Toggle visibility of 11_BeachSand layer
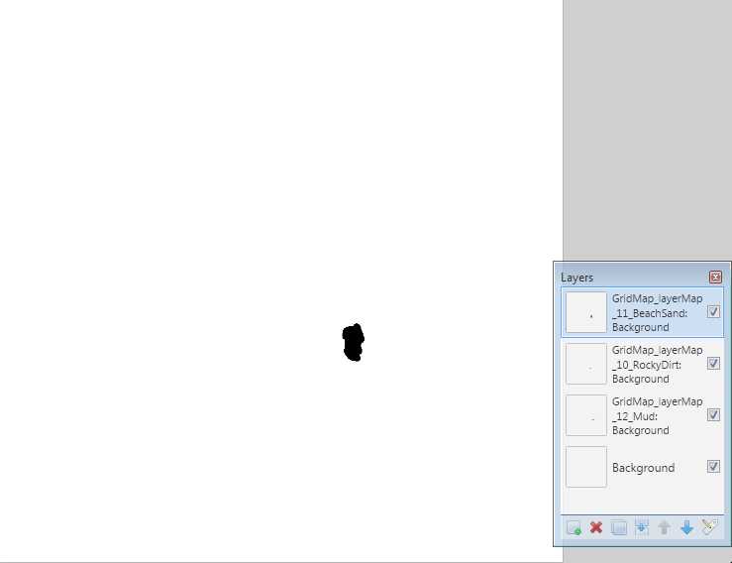732x563 pixels. click(713, 311)
